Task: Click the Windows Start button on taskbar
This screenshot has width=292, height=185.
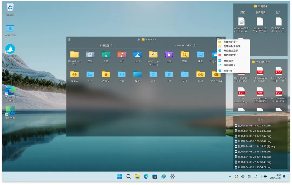Action: tap(120, 177)
